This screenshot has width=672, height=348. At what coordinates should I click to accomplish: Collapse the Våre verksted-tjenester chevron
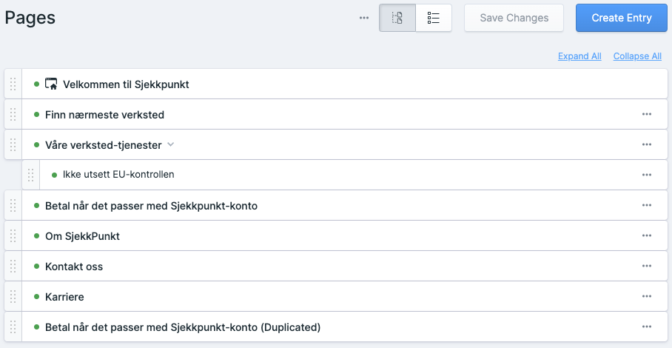170,144
